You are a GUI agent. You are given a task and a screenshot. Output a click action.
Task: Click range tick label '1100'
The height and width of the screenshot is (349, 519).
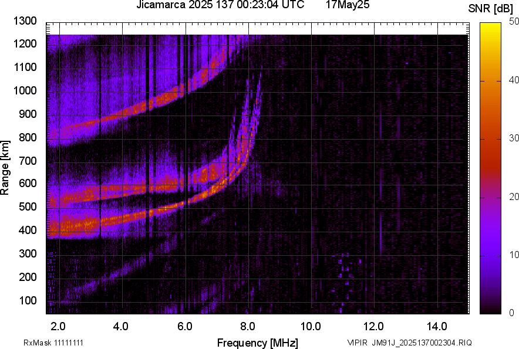25,67
